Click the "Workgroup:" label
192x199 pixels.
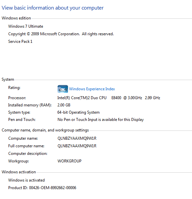(x=19, y=161)
